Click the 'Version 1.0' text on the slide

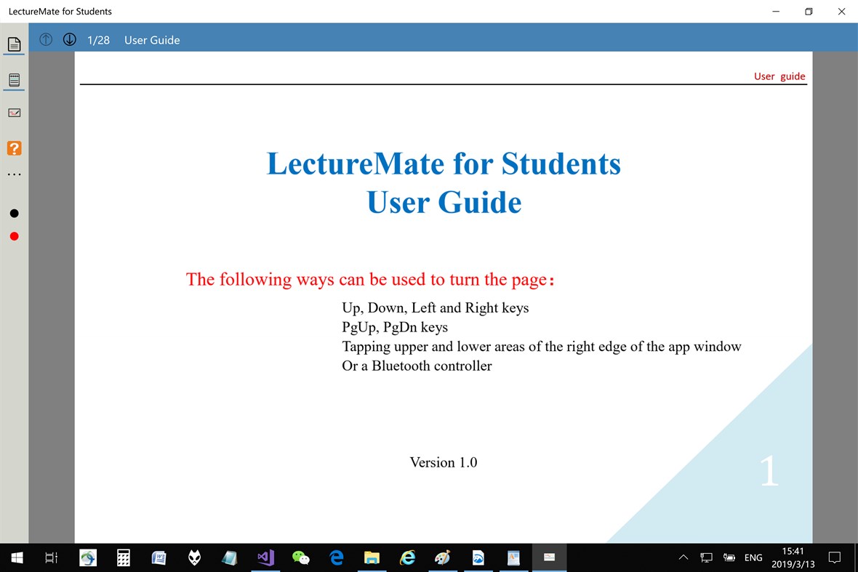[444, 462]
